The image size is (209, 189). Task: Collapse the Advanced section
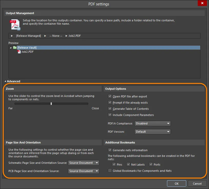pos(5,81)
